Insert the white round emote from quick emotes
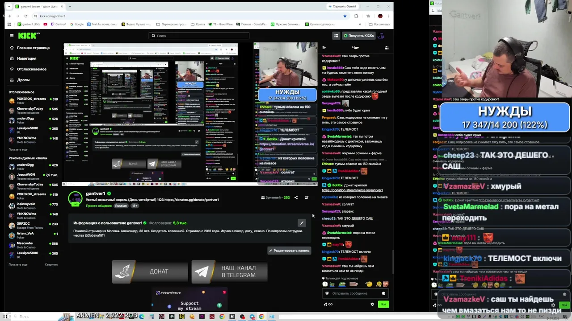 click(x=325, y=284)
